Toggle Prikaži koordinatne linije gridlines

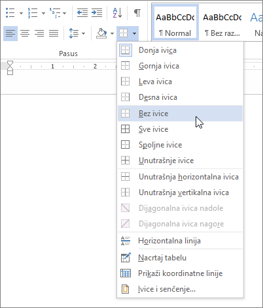(x=180, y=273)
